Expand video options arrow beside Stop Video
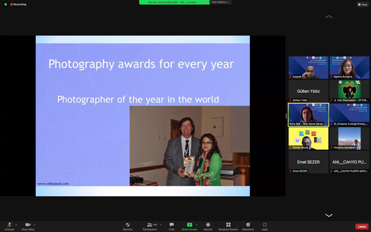The image size is (371, 232). point(35,225)
